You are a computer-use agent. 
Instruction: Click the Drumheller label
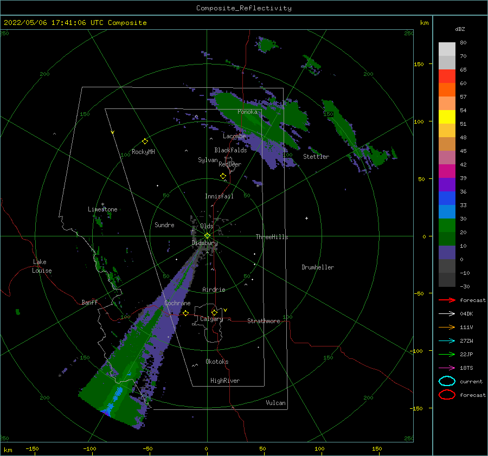coord(318,267)
